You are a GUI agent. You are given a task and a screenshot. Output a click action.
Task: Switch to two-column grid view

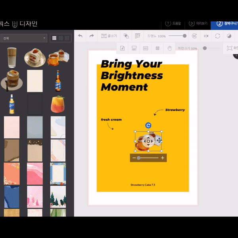[x=61, y=38]
